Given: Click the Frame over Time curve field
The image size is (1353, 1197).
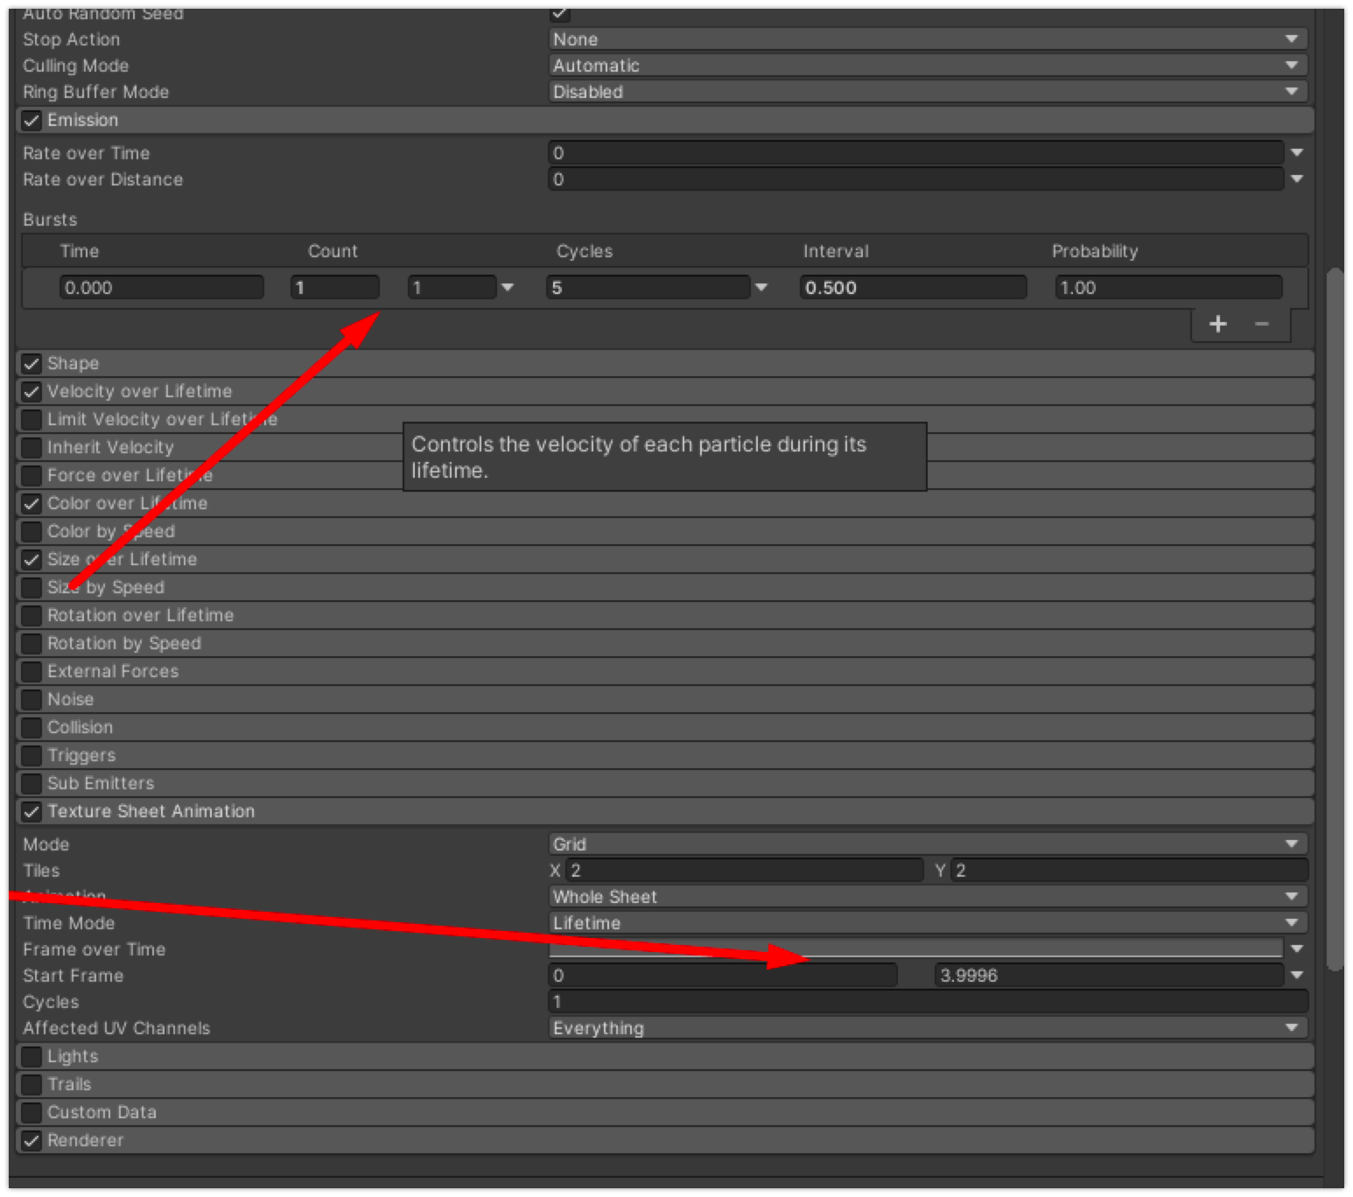Looking at the screenshot, I should tap(915, 949).
